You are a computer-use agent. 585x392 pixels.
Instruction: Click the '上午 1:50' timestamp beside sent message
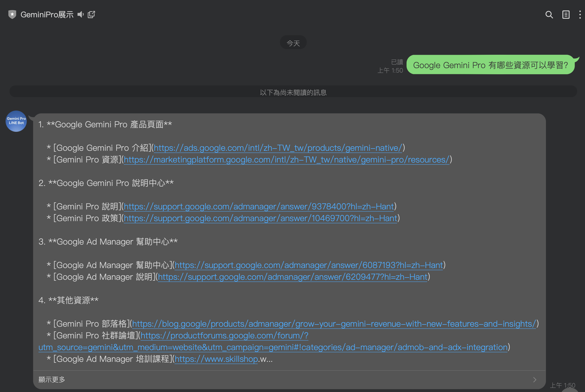click(x=390, y=70)
